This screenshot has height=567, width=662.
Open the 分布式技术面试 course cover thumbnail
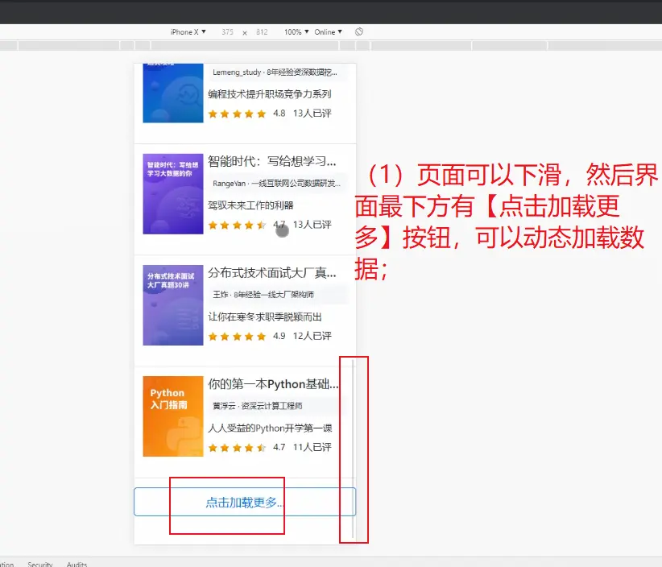(173, 305)
